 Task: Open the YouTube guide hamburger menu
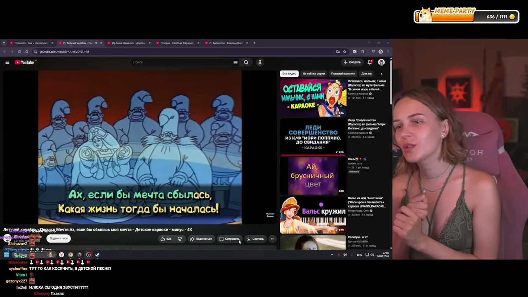pos(7,62)
